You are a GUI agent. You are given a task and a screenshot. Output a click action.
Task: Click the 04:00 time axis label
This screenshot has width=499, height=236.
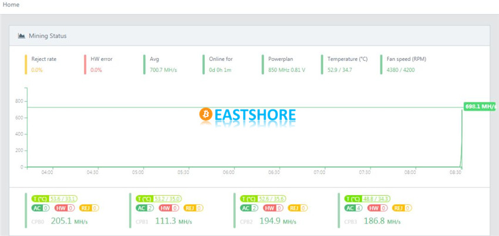tap(48, 173)
